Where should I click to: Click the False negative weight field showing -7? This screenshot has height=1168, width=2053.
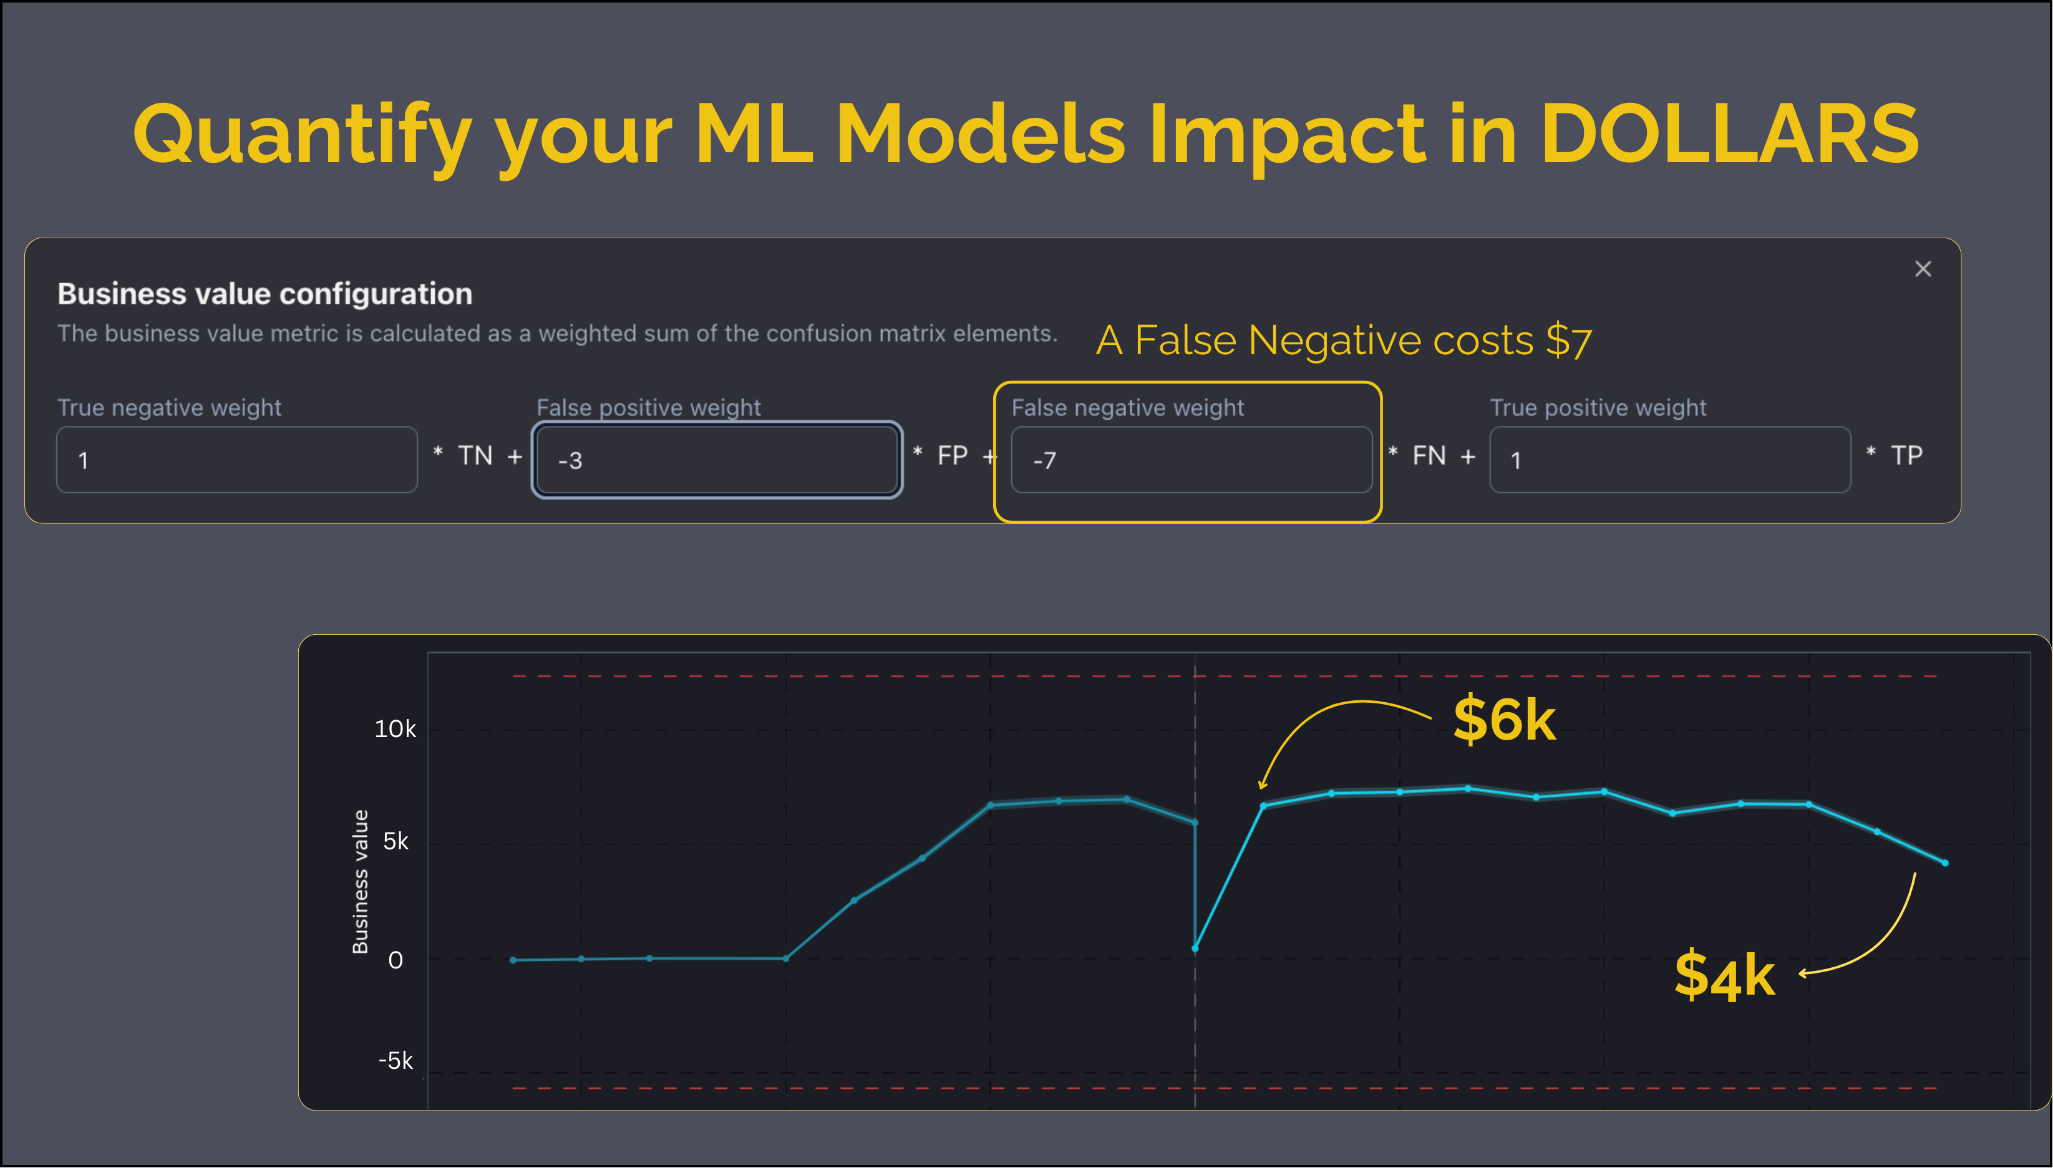pos(1192,459)
